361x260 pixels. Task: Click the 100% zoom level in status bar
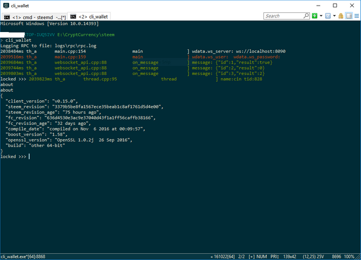tap(350, 256)
